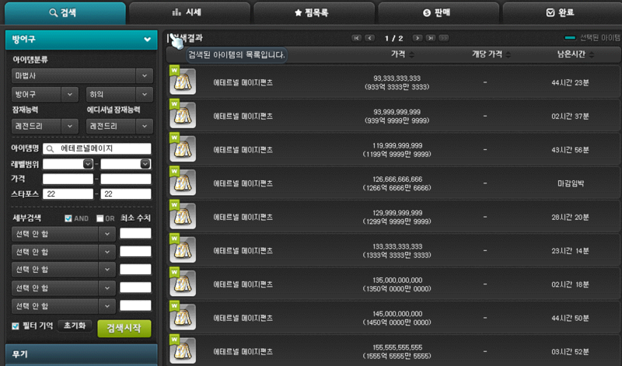Collapse the 방어구 category header

tap(82, 40)
